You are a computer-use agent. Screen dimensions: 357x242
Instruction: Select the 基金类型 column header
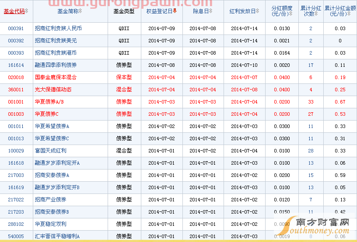[x=124, y=11]
